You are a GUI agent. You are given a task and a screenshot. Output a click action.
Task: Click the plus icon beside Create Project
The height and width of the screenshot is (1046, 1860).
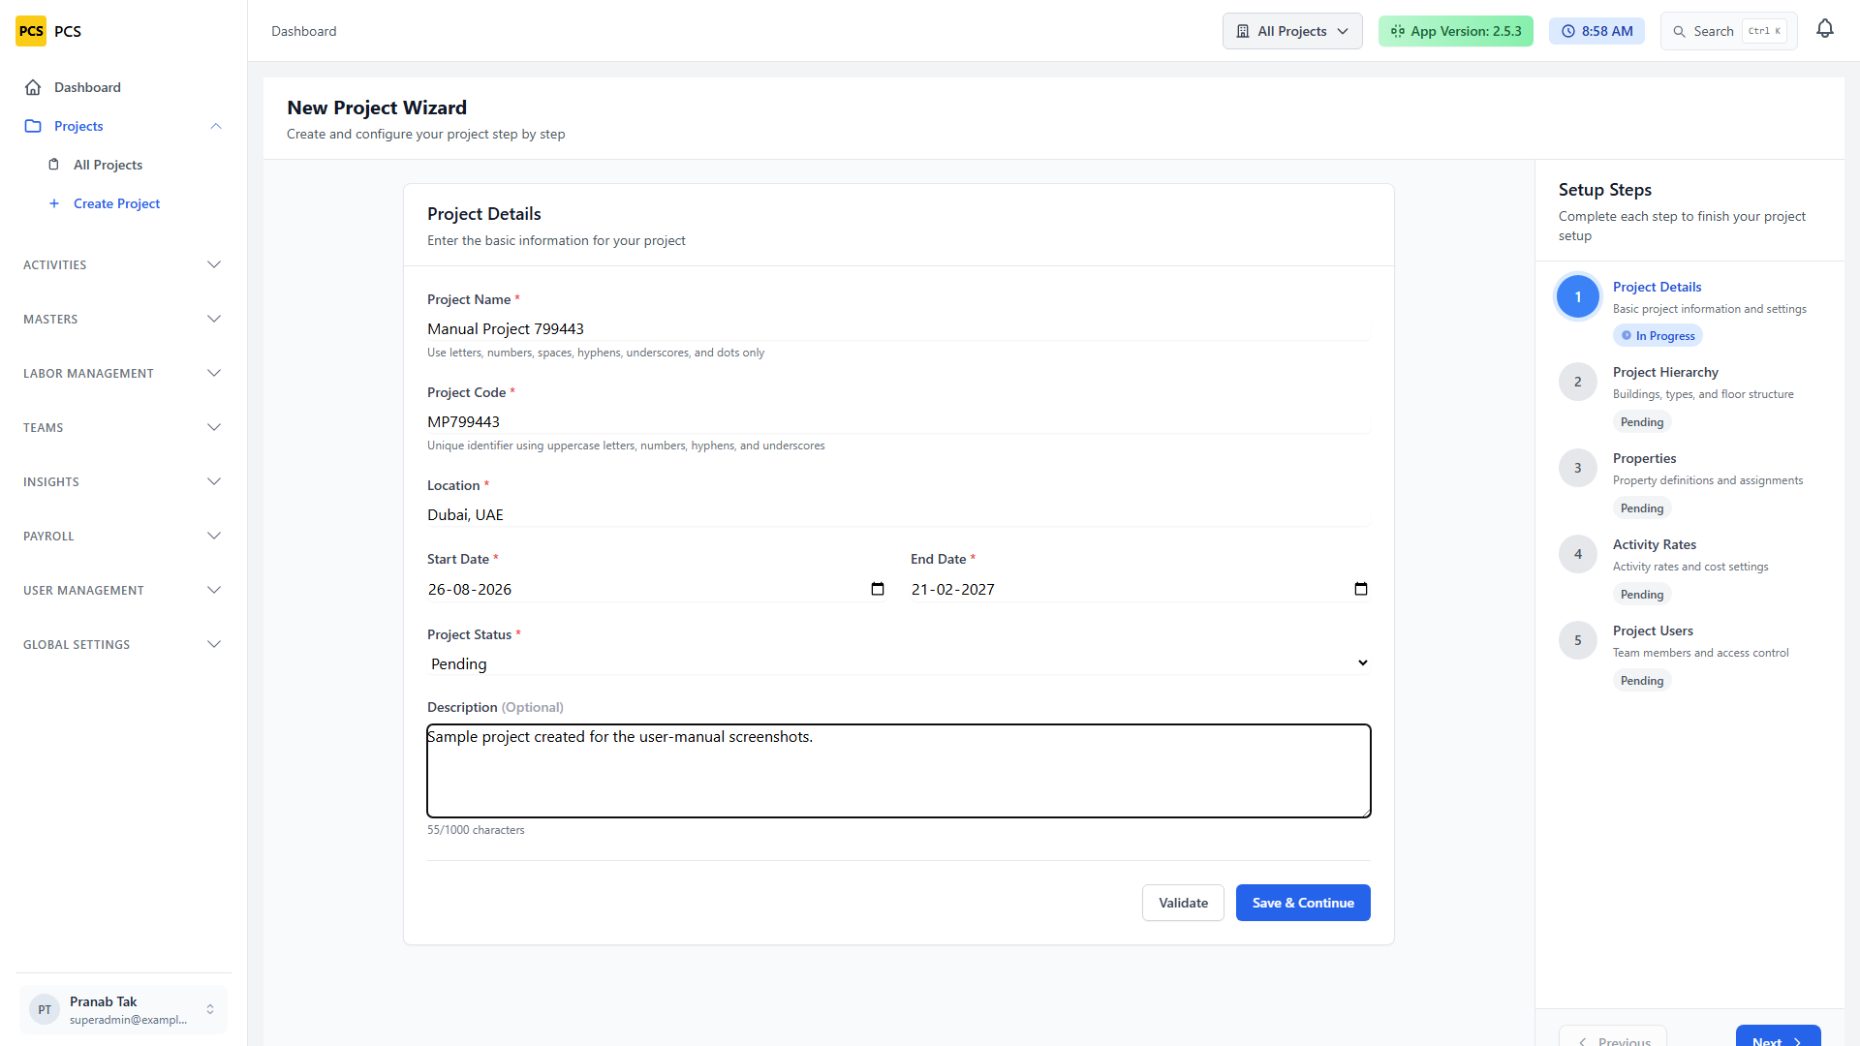[54, 203]
